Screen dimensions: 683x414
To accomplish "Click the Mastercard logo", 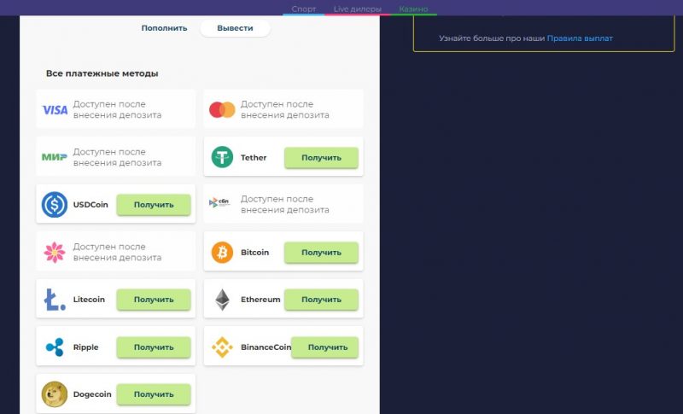I will click(x=222, y=110).
